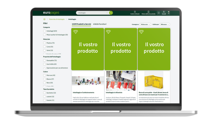Screen dimensions: 212x124
Task: Open Centro richieste icon in header
Action: tap(135, 12)
